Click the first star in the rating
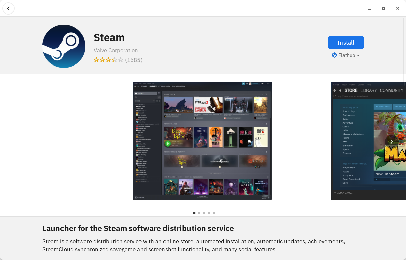The height and width of the screenshot is (260, 406). click(96, 60)
